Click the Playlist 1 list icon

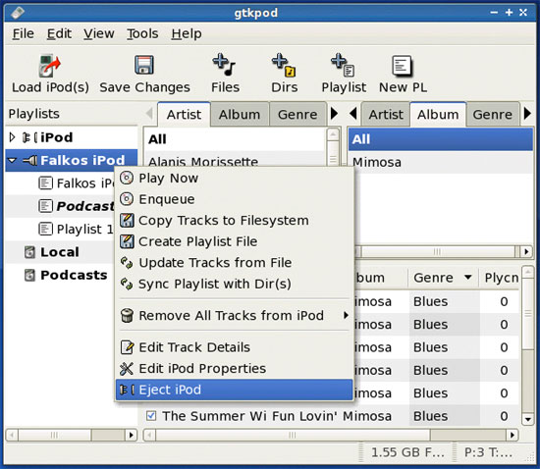point(45,229)
